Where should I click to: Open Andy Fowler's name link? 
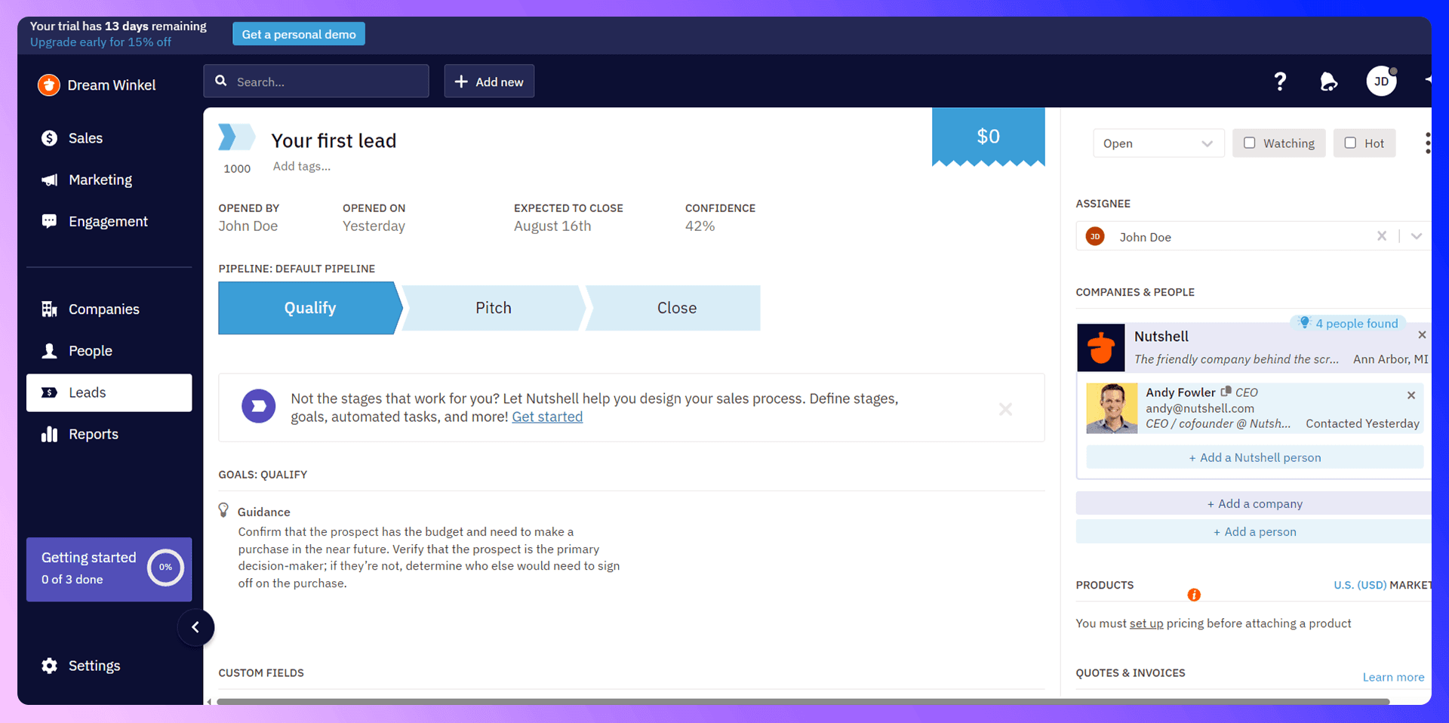(x=1180, y=392)
